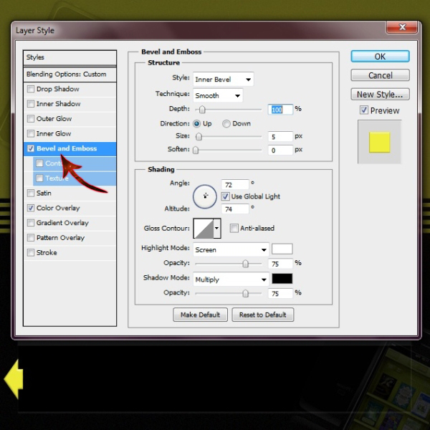Enable the Inner Shadow checkbox

pos(31,104)
